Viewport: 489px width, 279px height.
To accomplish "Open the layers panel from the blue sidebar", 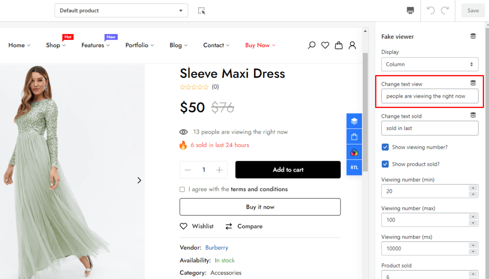I will click(x=354, y=120).
